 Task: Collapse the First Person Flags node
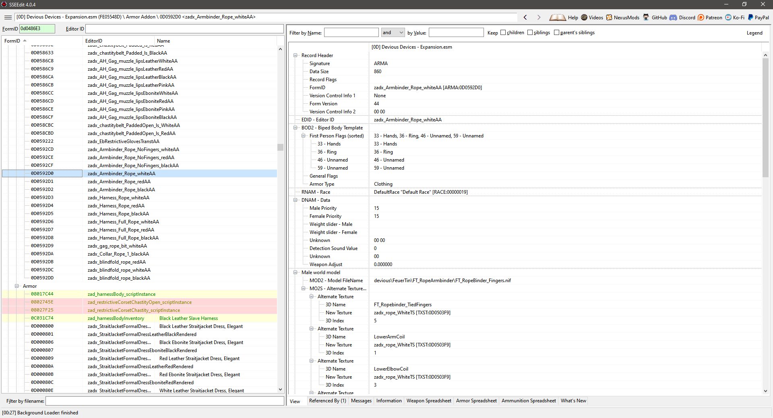[303, 136]
